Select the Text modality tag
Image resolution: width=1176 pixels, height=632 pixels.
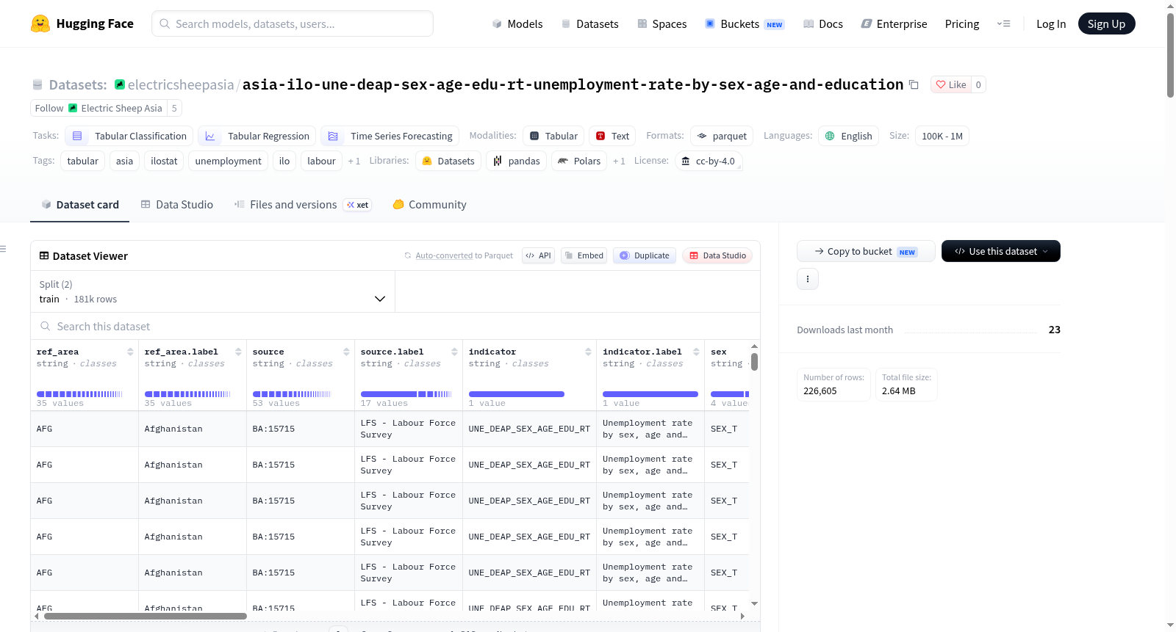tap(612, 136)
